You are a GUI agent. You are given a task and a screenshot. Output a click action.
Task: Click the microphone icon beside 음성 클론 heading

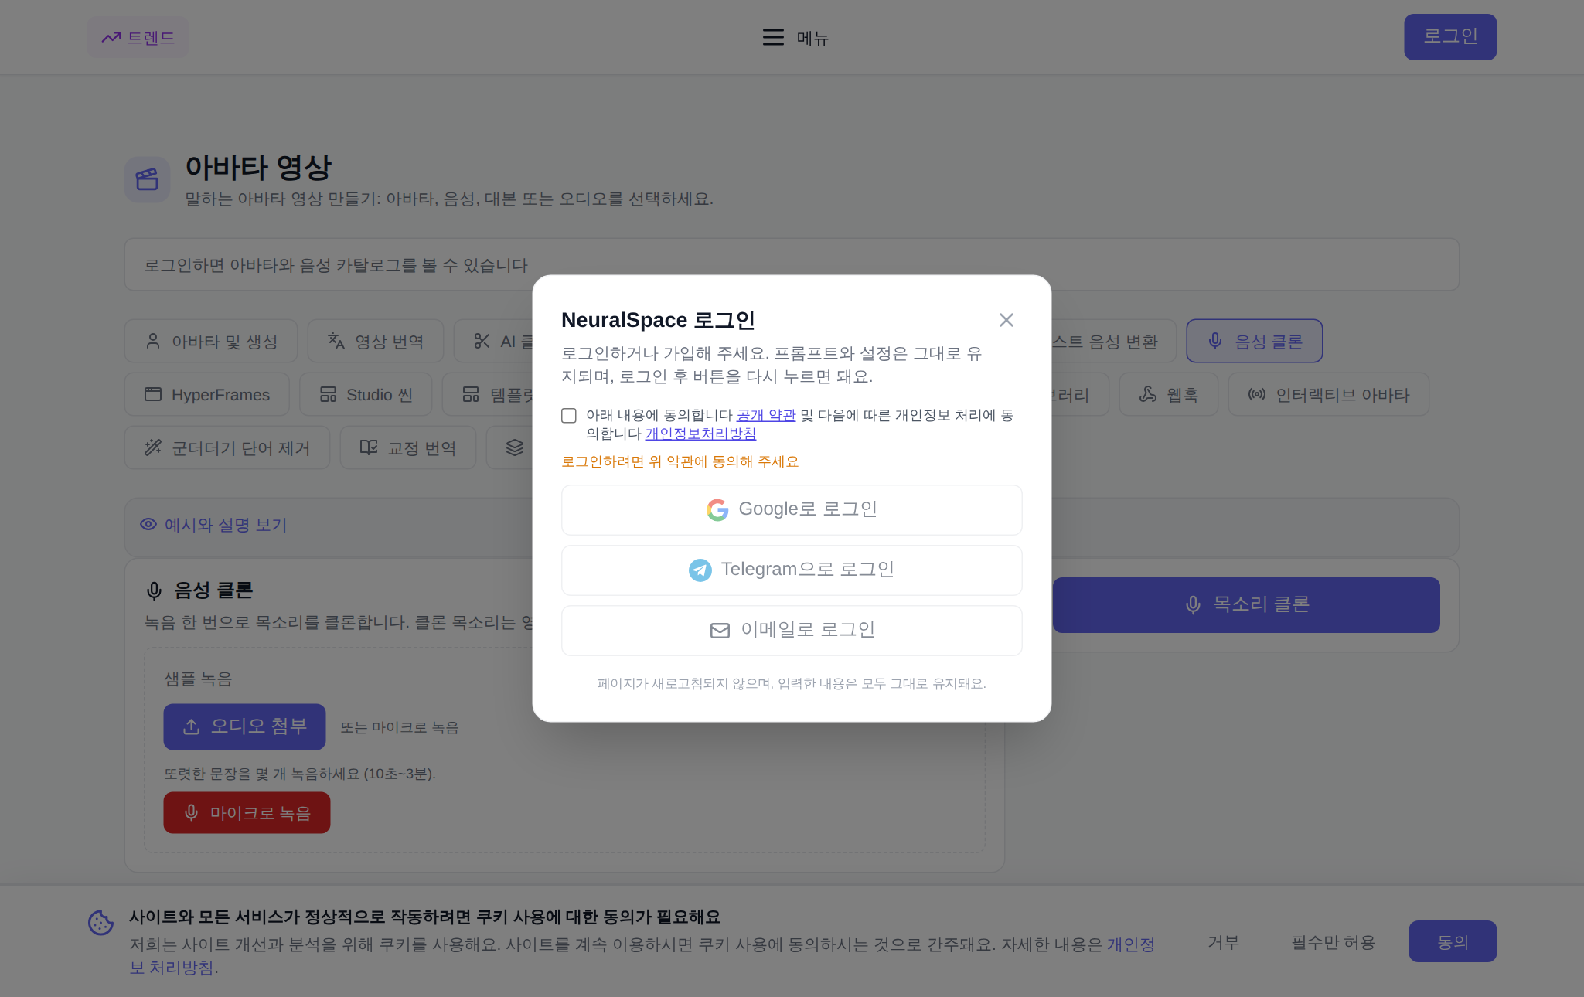154,591
